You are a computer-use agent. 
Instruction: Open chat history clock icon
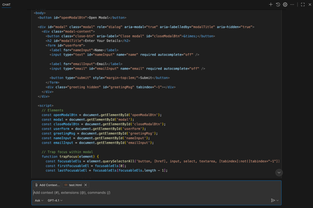tap(278, 5)
